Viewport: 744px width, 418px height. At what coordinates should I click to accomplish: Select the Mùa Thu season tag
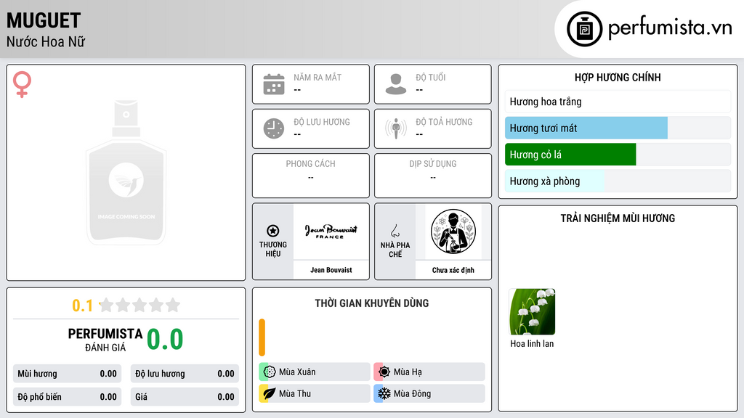(x=315, y=393)
